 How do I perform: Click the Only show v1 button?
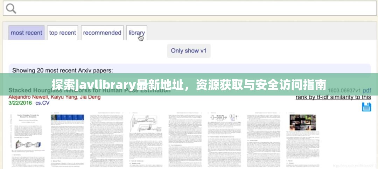pyautogui.click(x=189, y=51)
